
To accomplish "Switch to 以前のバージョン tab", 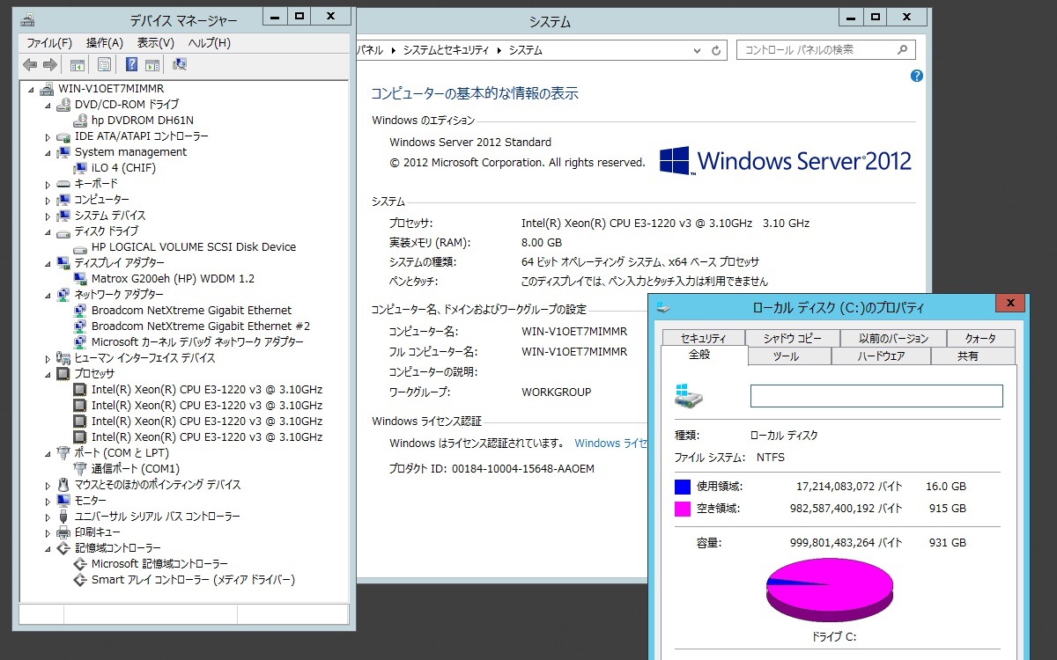I will pos(894,338).
